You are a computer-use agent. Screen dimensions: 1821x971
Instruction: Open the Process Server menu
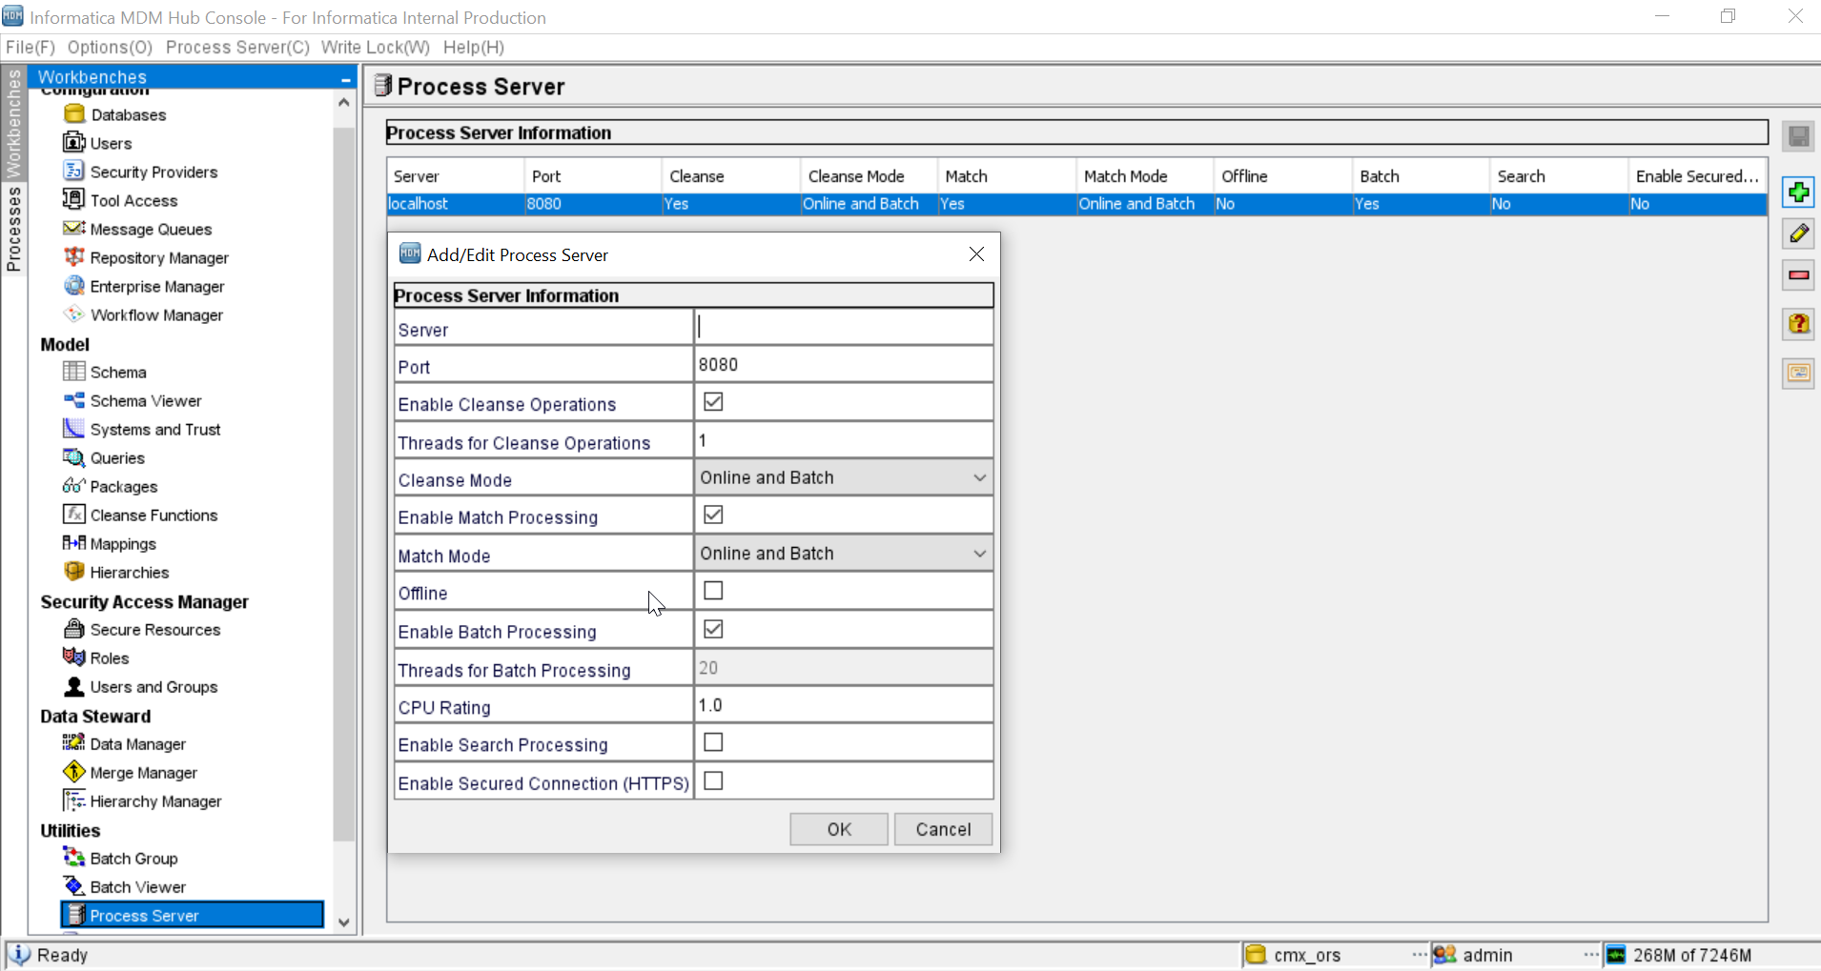[x=237, y=47]
